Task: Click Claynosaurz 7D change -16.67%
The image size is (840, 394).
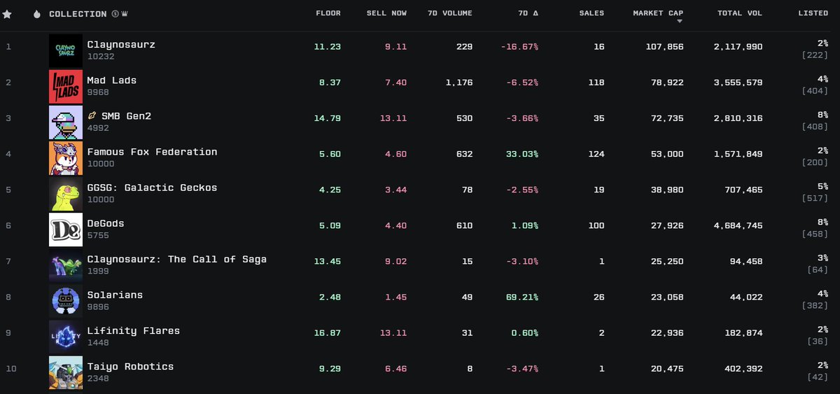Action: coord(520,47)
